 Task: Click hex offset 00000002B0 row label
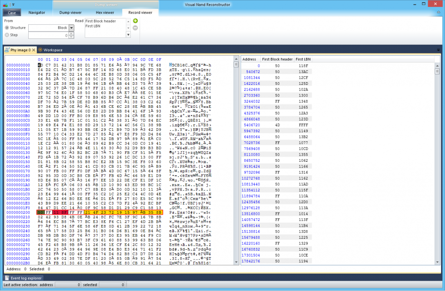tap(18, 263)
